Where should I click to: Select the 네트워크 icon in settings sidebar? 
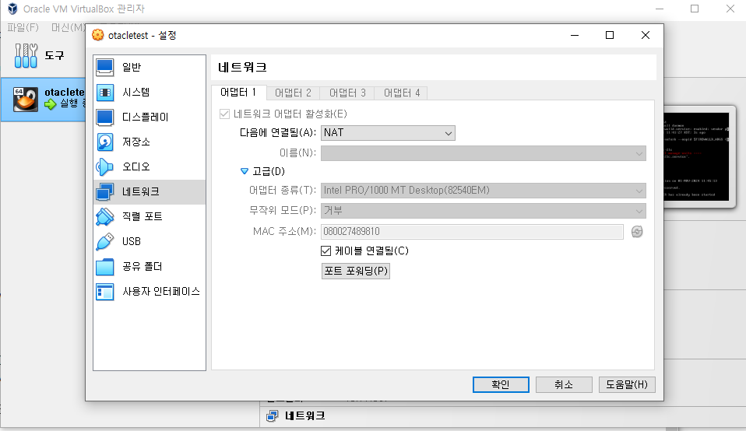click(x=104, y=191)
